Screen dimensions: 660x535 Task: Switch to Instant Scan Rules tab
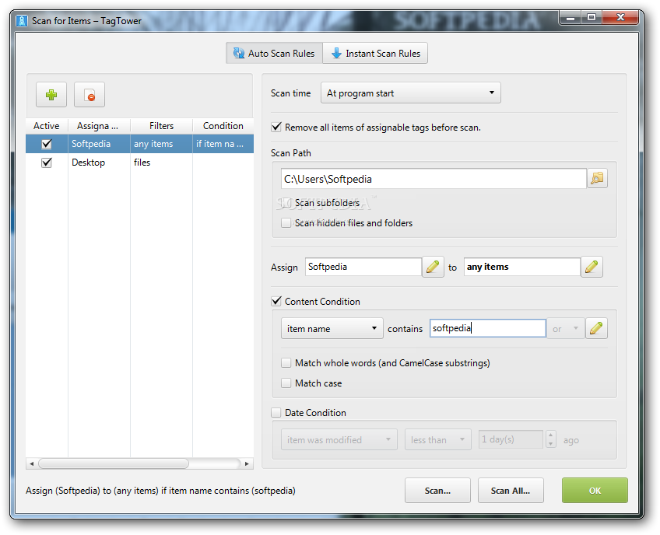click(x=375, y=53)
